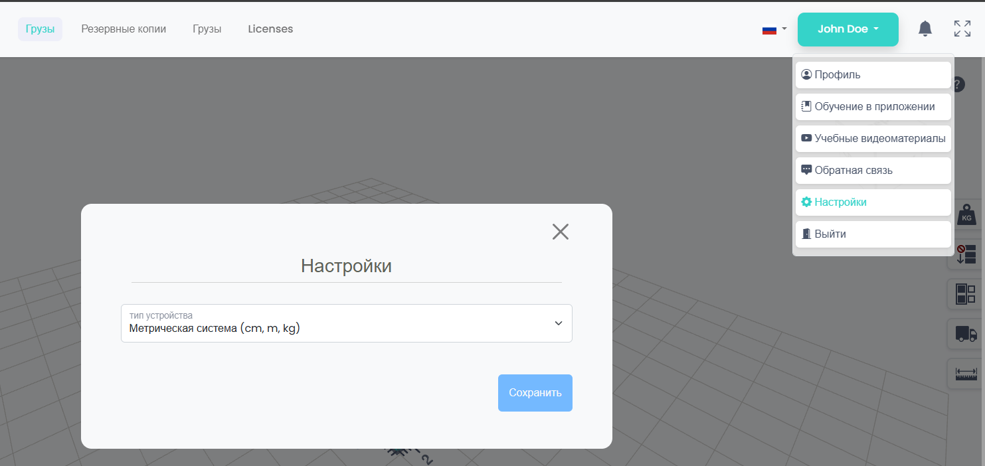Log out via Выйти

tap(873, 234)
